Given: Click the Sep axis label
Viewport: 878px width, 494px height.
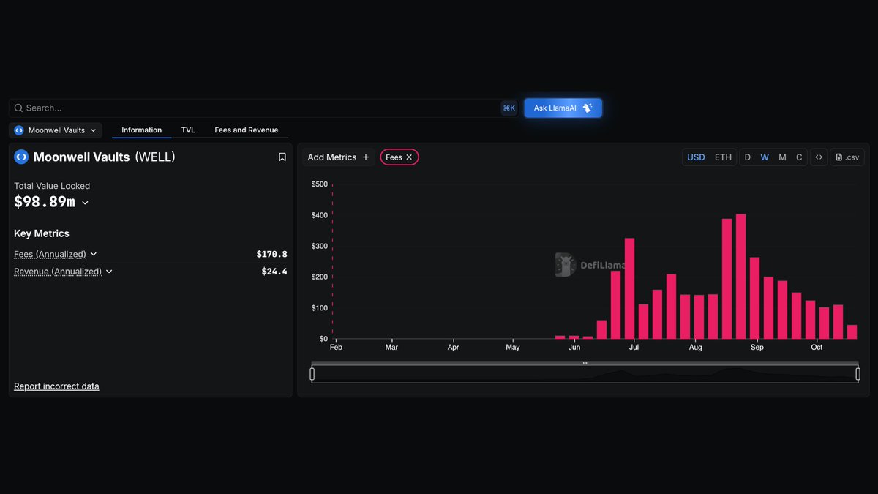Looking at the screenshot, I should point(757,348).
